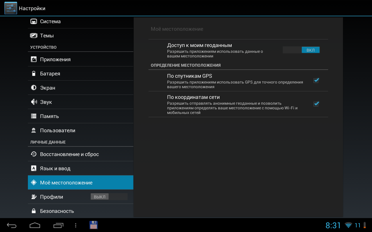372x232 pixels.
Task: Tap the Home navigation button
Action: (35, 225)
